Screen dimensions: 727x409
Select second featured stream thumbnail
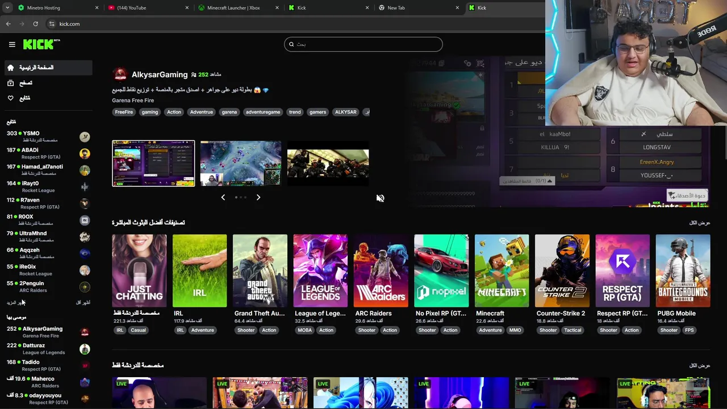(x=241, y=164)
